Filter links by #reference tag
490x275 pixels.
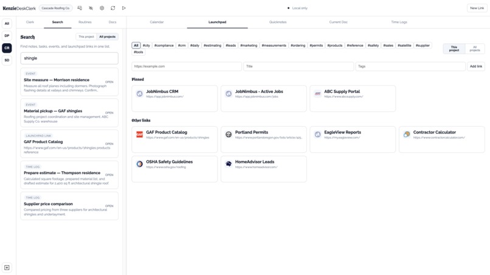pos(355,46)
